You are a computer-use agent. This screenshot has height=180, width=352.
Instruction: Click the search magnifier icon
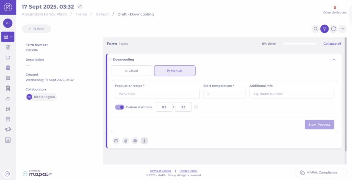(315, 29)
